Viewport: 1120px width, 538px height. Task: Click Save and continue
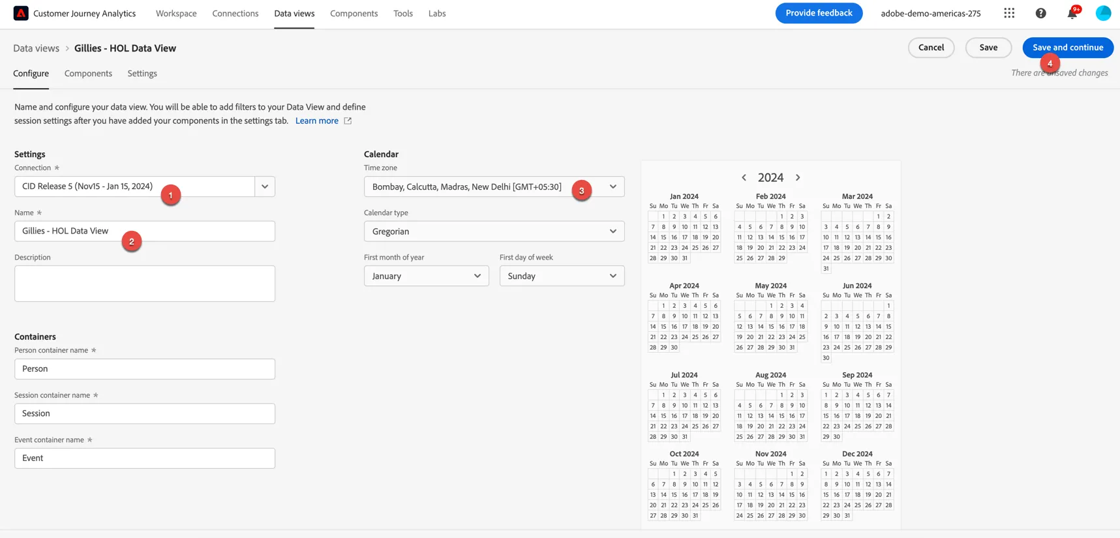point(1068,48)
